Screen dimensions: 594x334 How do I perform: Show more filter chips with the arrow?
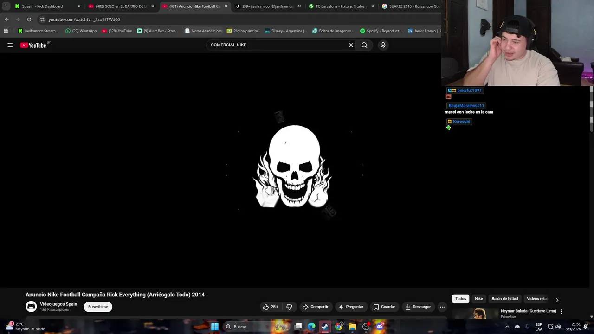point(557,300)
